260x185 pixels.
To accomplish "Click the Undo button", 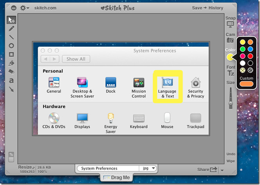I will point(231,154).
